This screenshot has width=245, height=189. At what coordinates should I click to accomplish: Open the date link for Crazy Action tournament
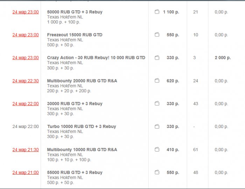pos(26,58)
